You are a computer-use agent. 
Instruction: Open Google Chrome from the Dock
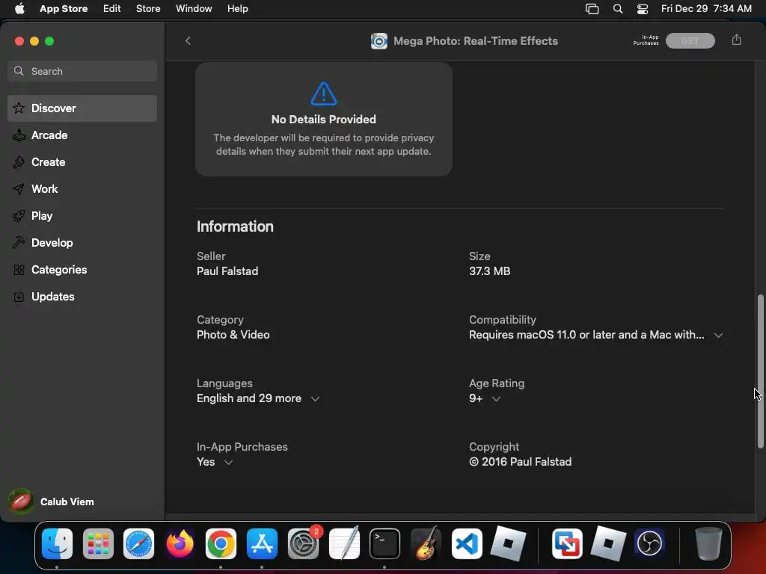click(221, 544)
